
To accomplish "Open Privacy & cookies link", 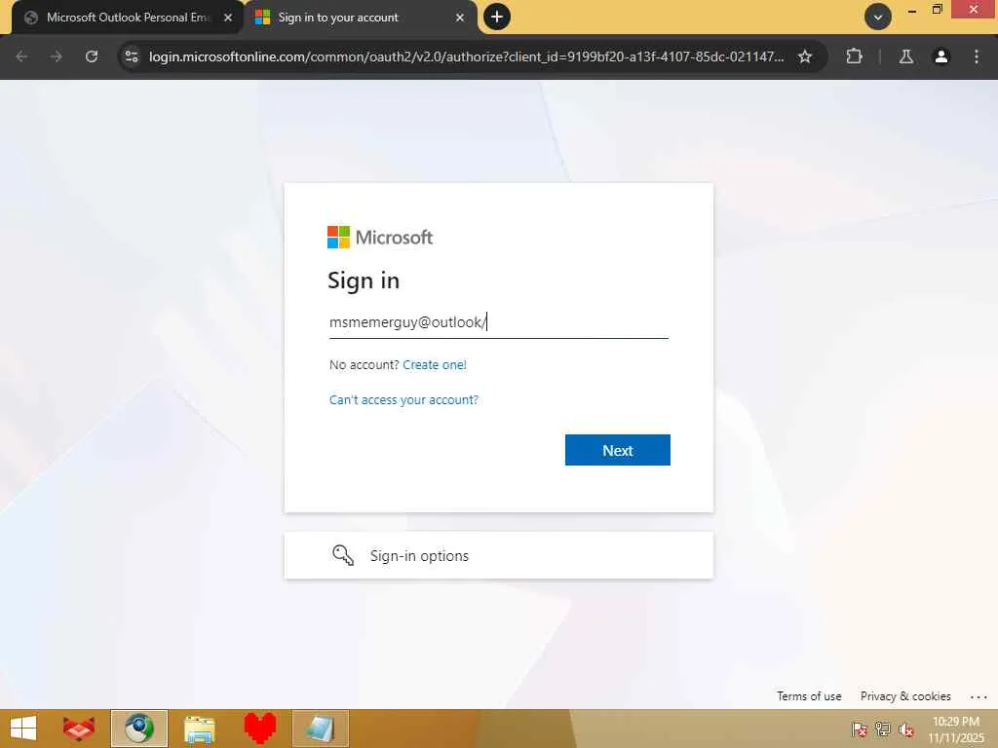I will tap(905, 695).
